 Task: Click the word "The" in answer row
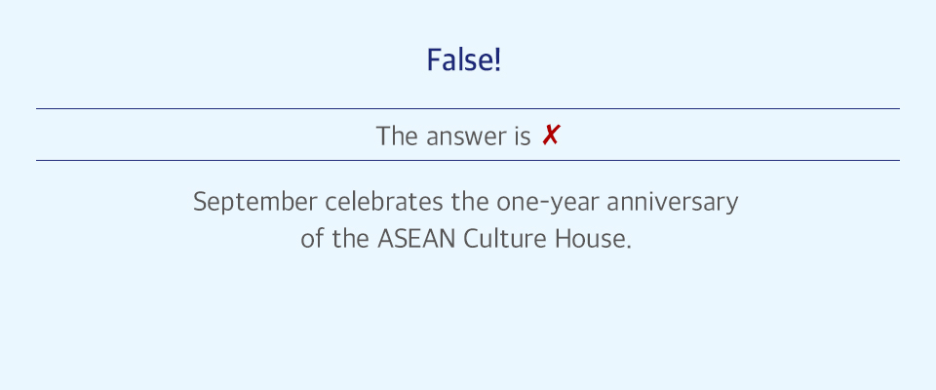click(x=397, y=136)
